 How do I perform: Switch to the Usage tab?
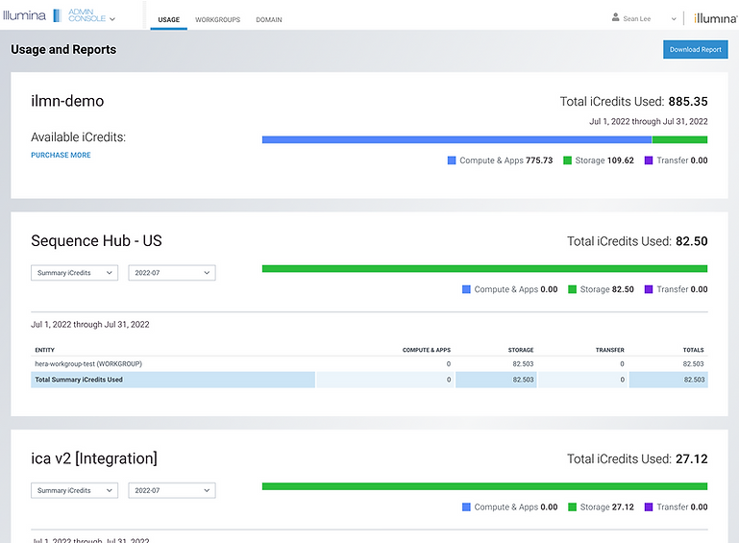(169, 20)
